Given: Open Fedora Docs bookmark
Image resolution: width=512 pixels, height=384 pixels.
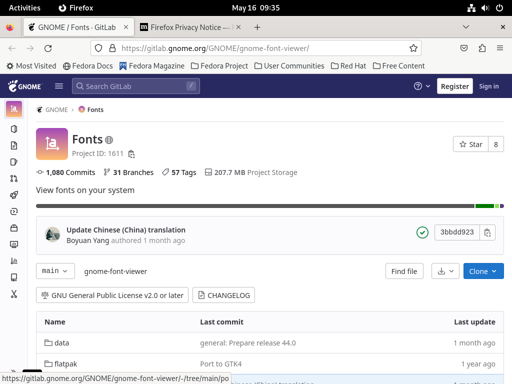Looking at the screenshot, I should coord(88,66).
